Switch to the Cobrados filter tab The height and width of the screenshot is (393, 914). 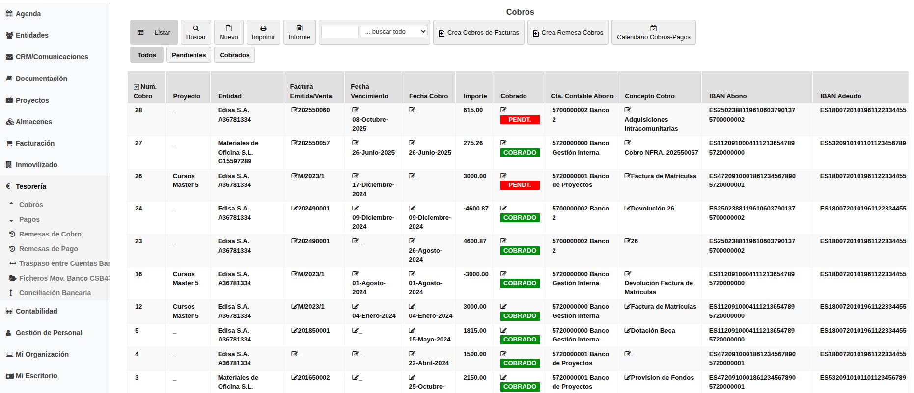click(234, 55)
